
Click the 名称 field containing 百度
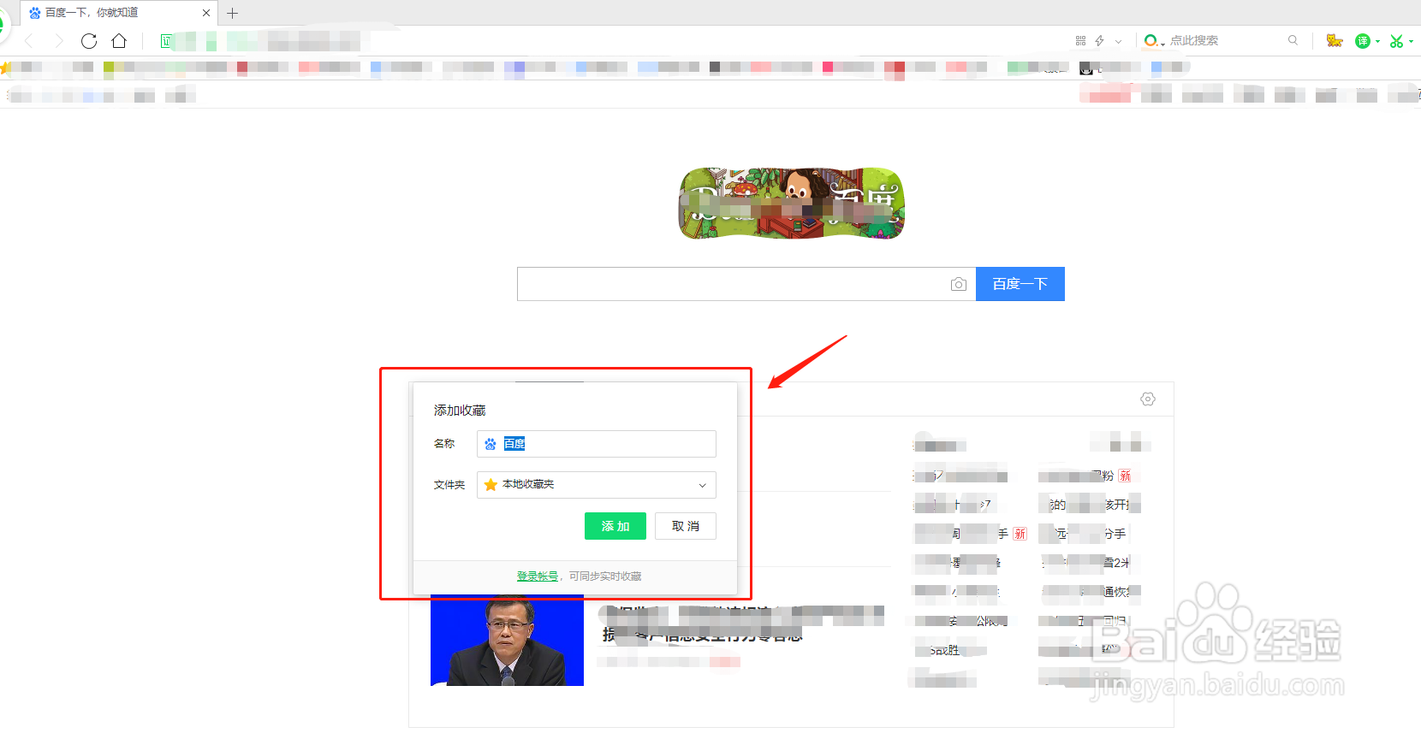pos(597,444)
